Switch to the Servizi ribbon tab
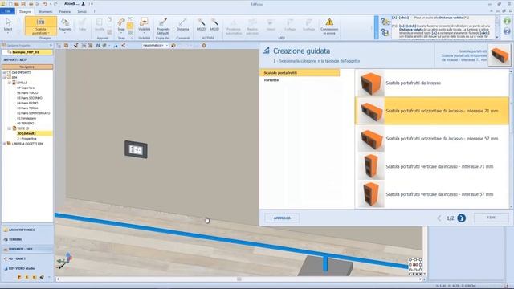 coord(82,11)
